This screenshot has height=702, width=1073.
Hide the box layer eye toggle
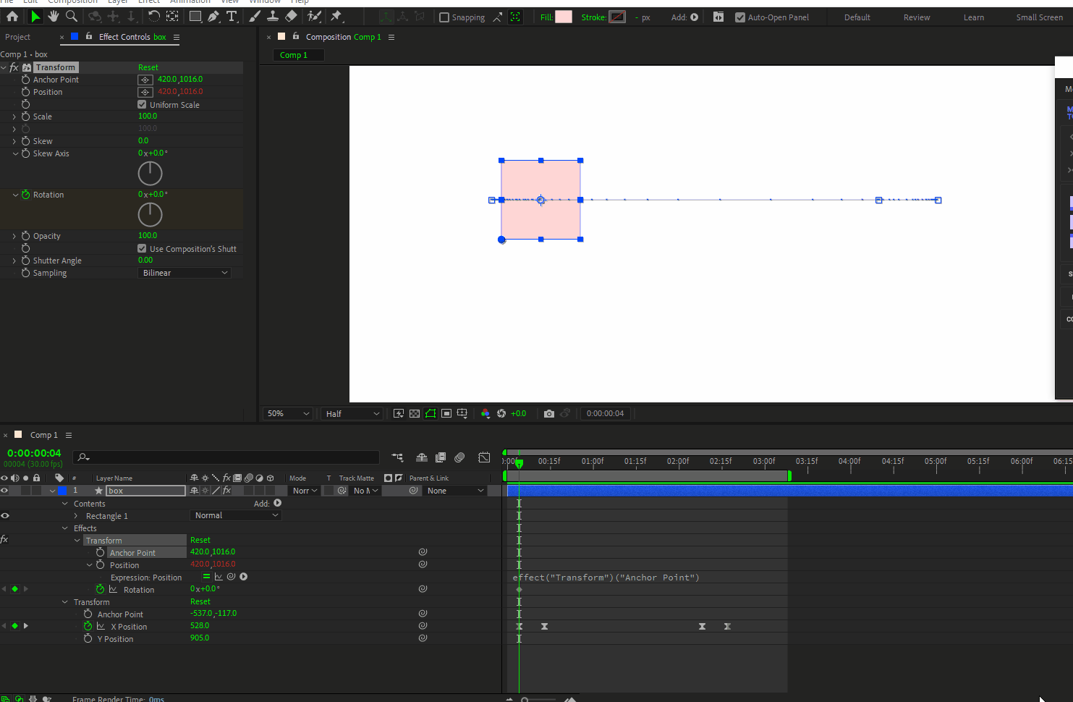4,491
